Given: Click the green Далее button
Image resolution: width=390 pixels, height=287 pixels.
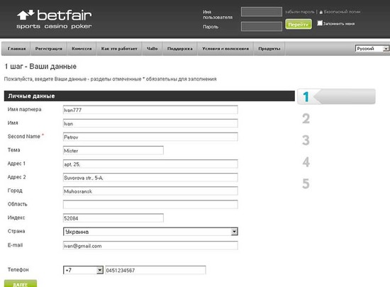Looking at the screenshot, I should tap(21, 283).
